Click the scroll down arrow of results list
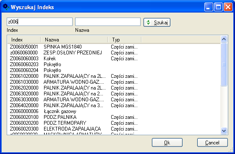This screenshot has height=154, width=235. click(224, 131)
